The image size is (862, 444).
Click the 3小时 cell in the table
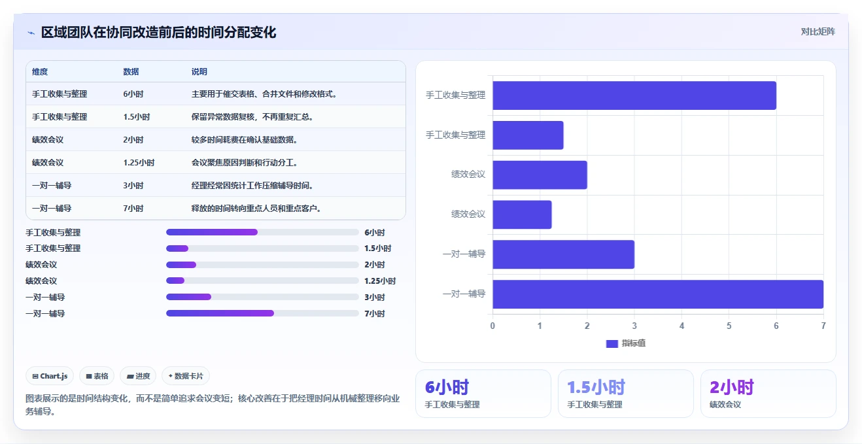click(x=133, y=186)
